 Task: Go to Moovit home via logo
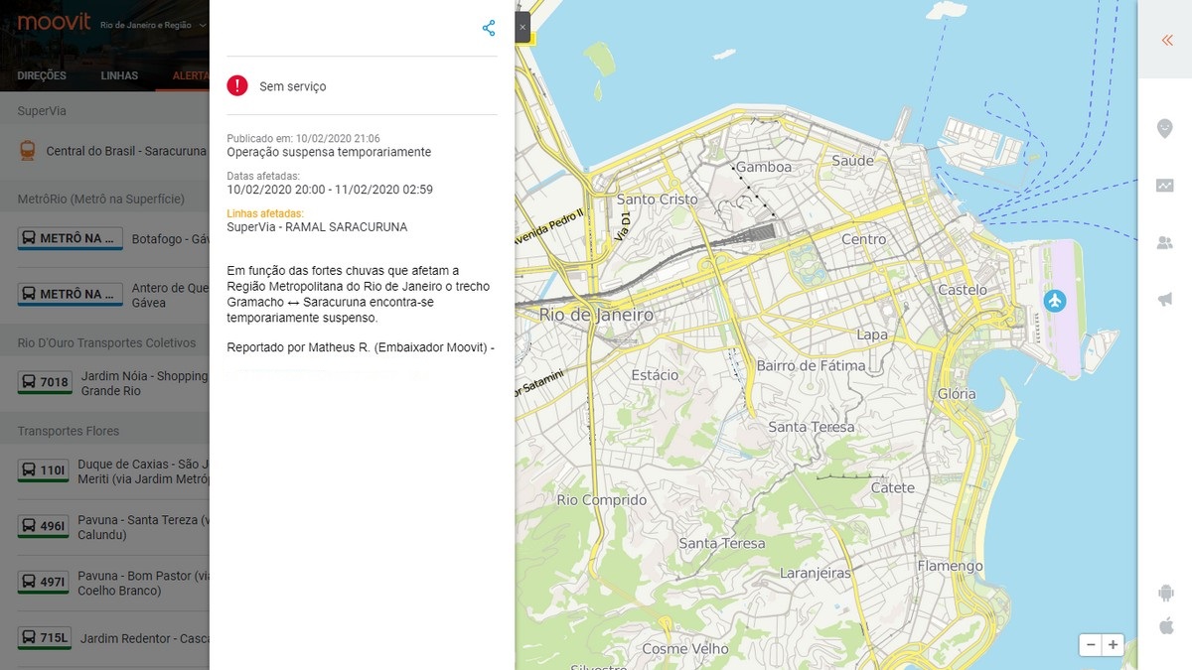(x=54, y=22)
